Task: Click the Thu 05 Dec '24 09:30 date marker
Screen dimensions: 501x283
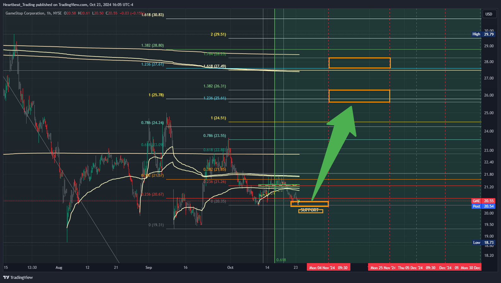Action: click(417, 268)
